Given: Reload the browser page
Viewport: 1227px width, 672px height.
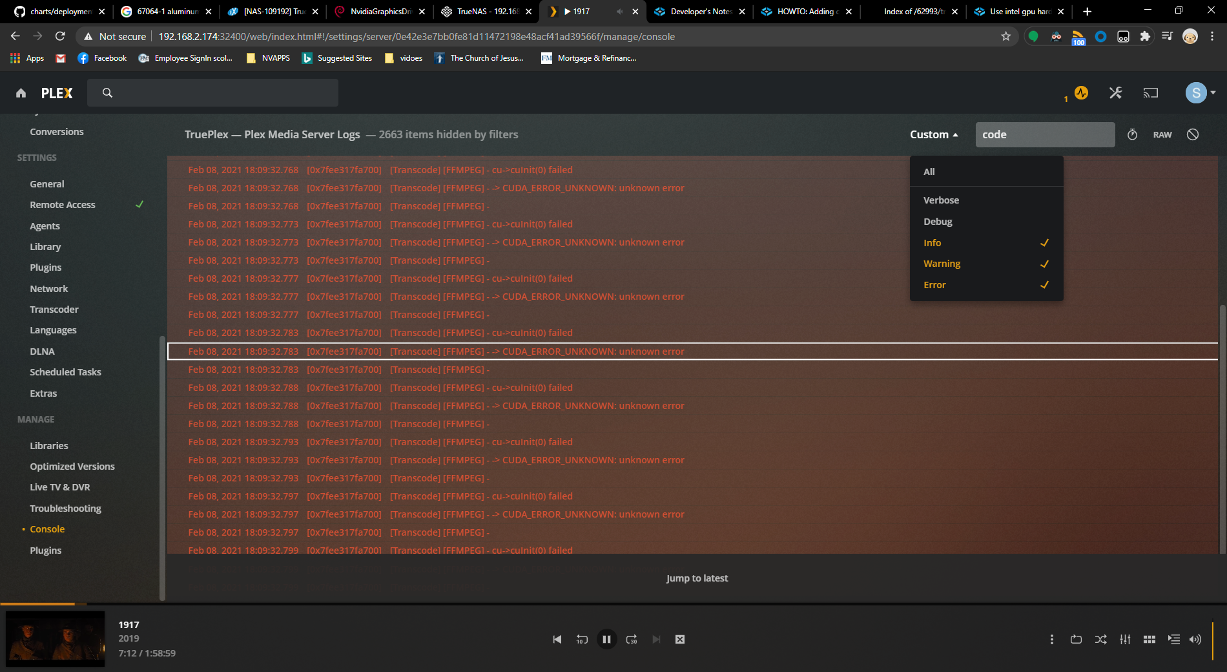Looking at the screenshot, I should 60,37.
